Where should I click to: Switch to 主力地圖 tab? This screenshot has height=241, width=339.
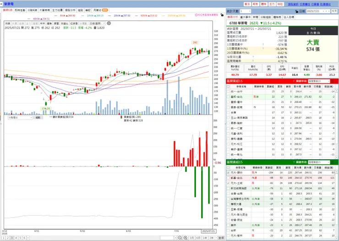click(x=57, y=10)
